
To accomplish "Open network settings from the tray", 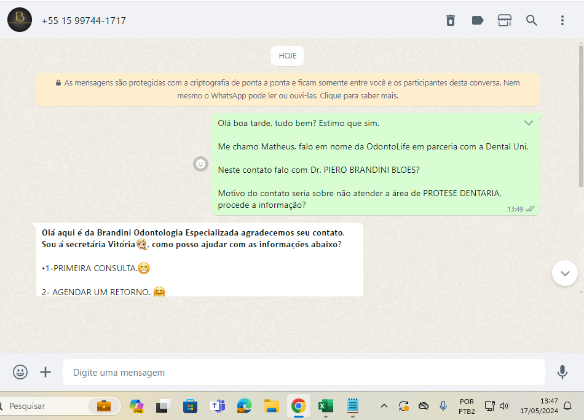I will click(x=489, y=406).
